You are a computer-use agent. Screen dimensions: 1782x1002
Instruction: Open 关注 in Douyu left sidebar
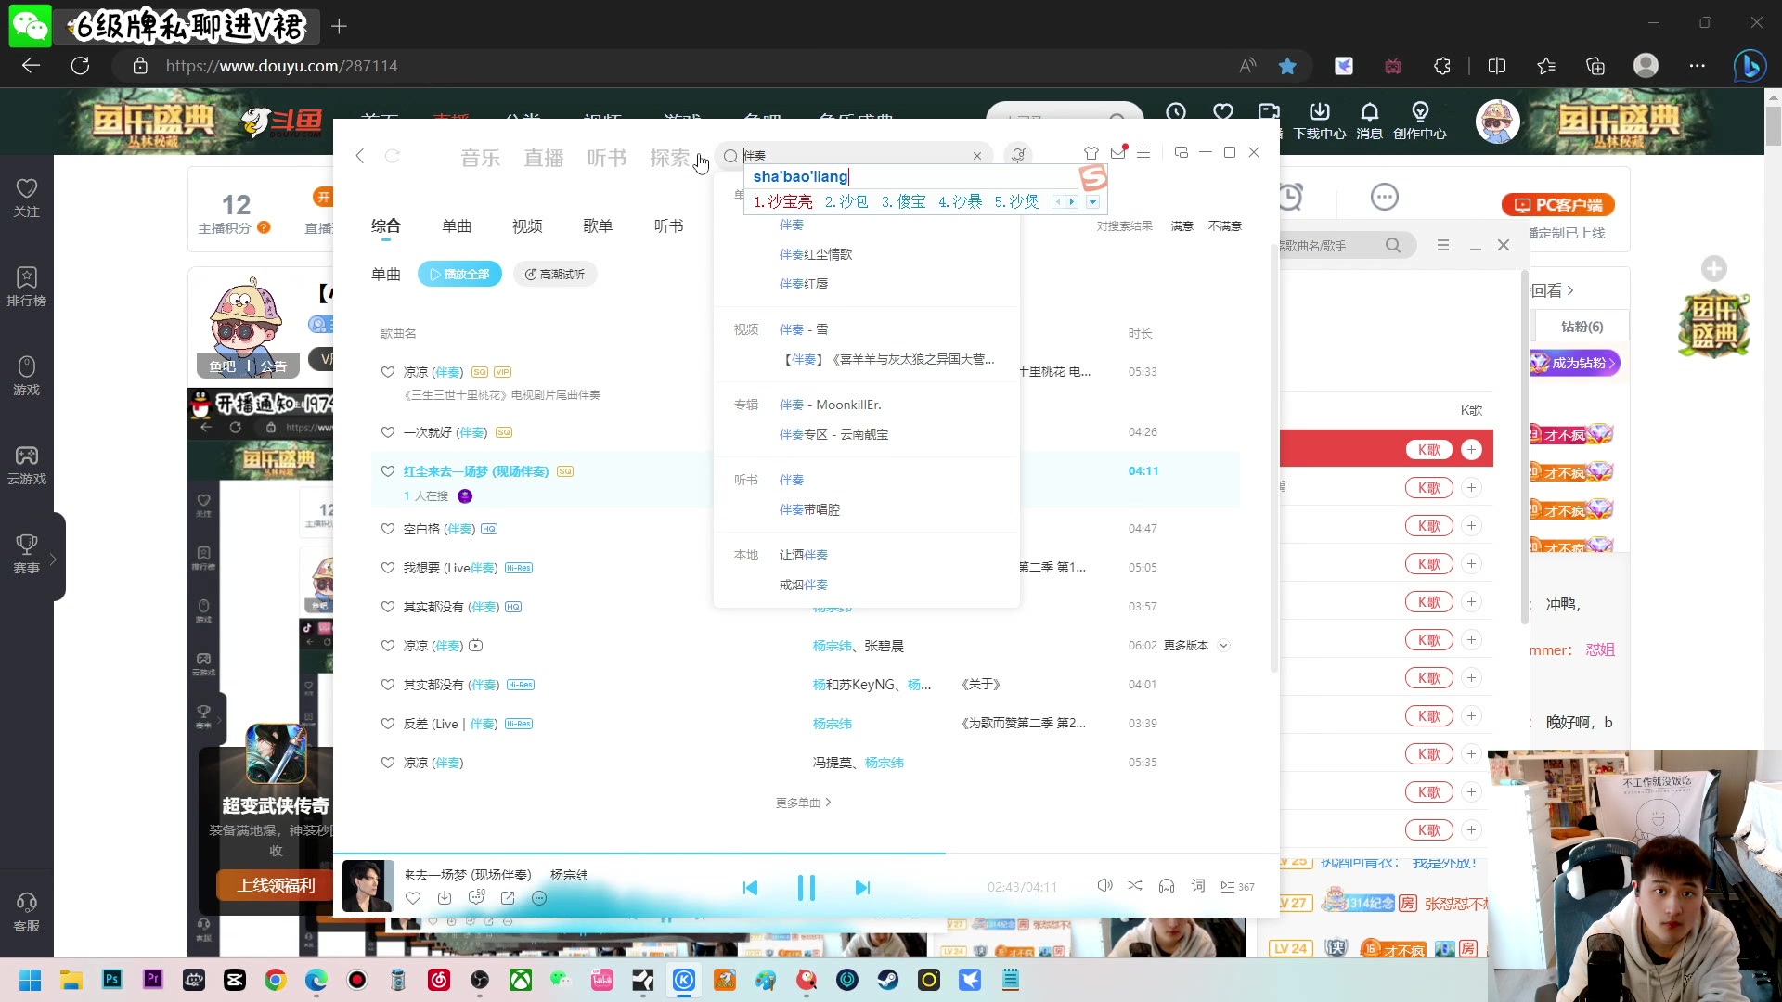pyautogui.click(x=27, y=198)
